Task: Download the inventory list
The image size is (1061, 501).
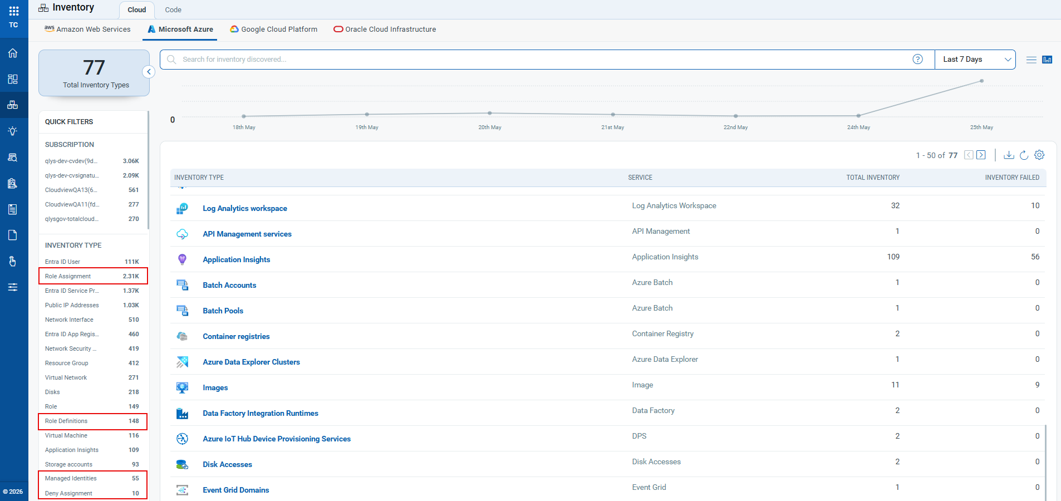Action: click(1009, 155)
